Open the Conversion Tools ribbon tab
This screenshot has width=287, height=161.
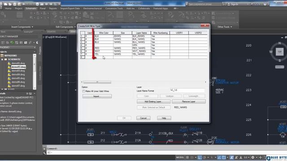pyautogui.click(x=114, y=8)
